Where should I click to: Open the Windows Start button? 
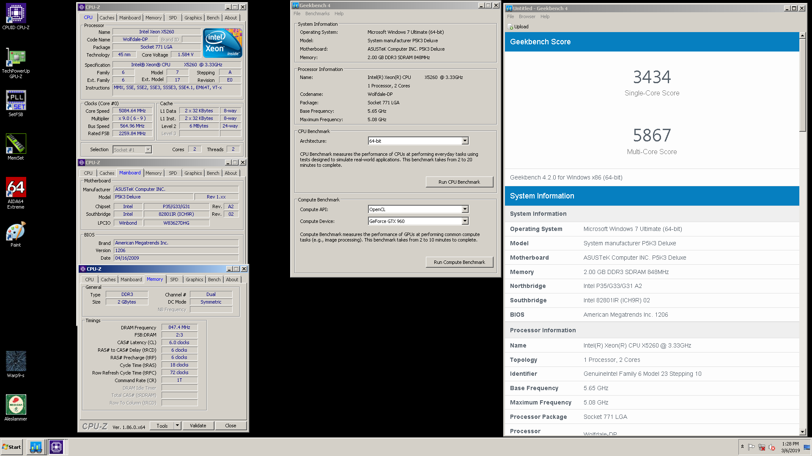click(11, 447)
